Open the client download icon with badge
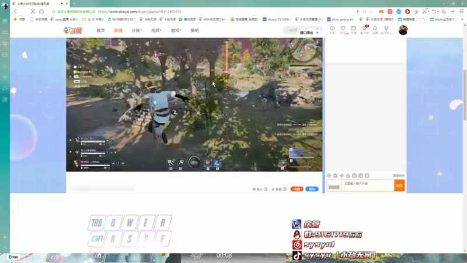The height and width of the screenshot is (263, 467). (364, 30)
